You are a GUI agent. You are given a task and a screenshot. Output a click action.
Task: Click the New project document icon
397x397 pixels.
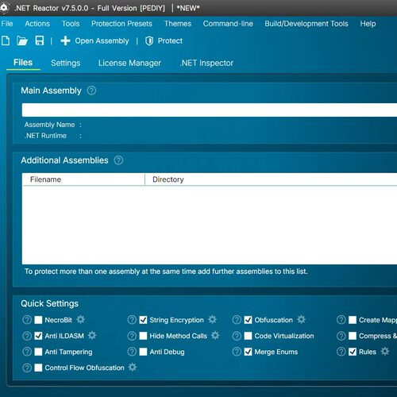coord(6,41)
